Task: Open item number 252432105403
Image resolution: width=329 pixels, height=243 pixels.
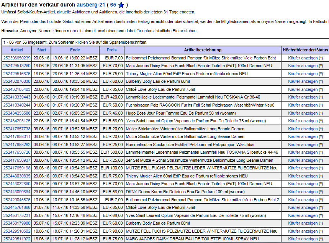Action: [17, 89]
